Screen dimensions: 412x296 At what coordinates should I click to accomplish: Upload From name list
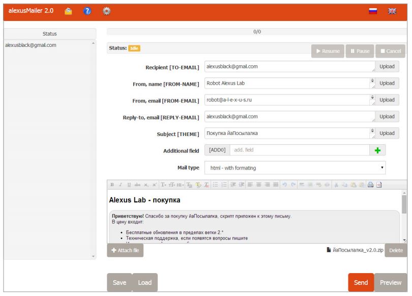(387, 83)
